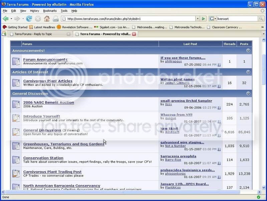Click the Print toolbar icon
The image size is (267, 201).
(x=56, y=19)
